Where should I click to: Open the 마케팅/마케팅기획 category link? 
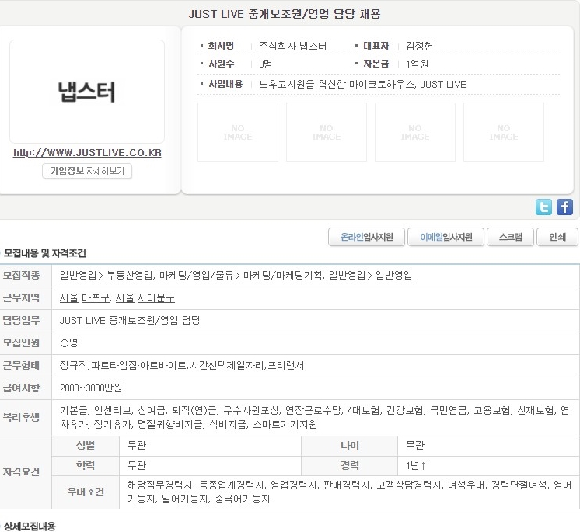283,275
